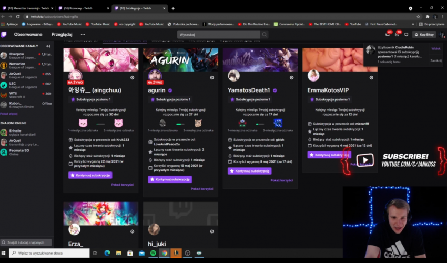The height and width of the screenshot is (263, 447).
Task: Bookmark page with the star icon
Action: point(418,17)
